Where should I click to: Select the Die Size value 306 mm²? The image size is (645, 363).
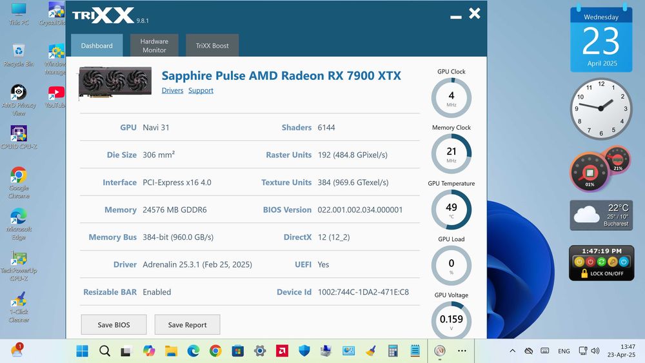tap(159, 155)
